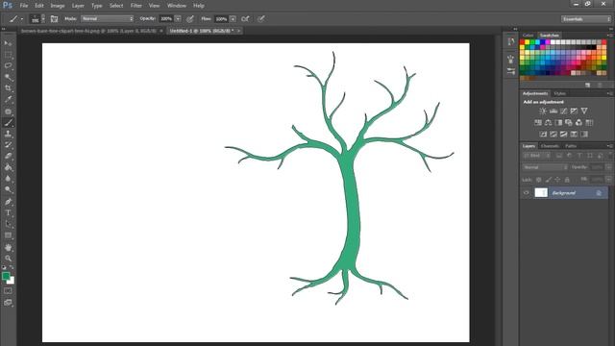Open the Flow slider dropdown arrow
Screen dimensions: 615x346
click(233, 19)
